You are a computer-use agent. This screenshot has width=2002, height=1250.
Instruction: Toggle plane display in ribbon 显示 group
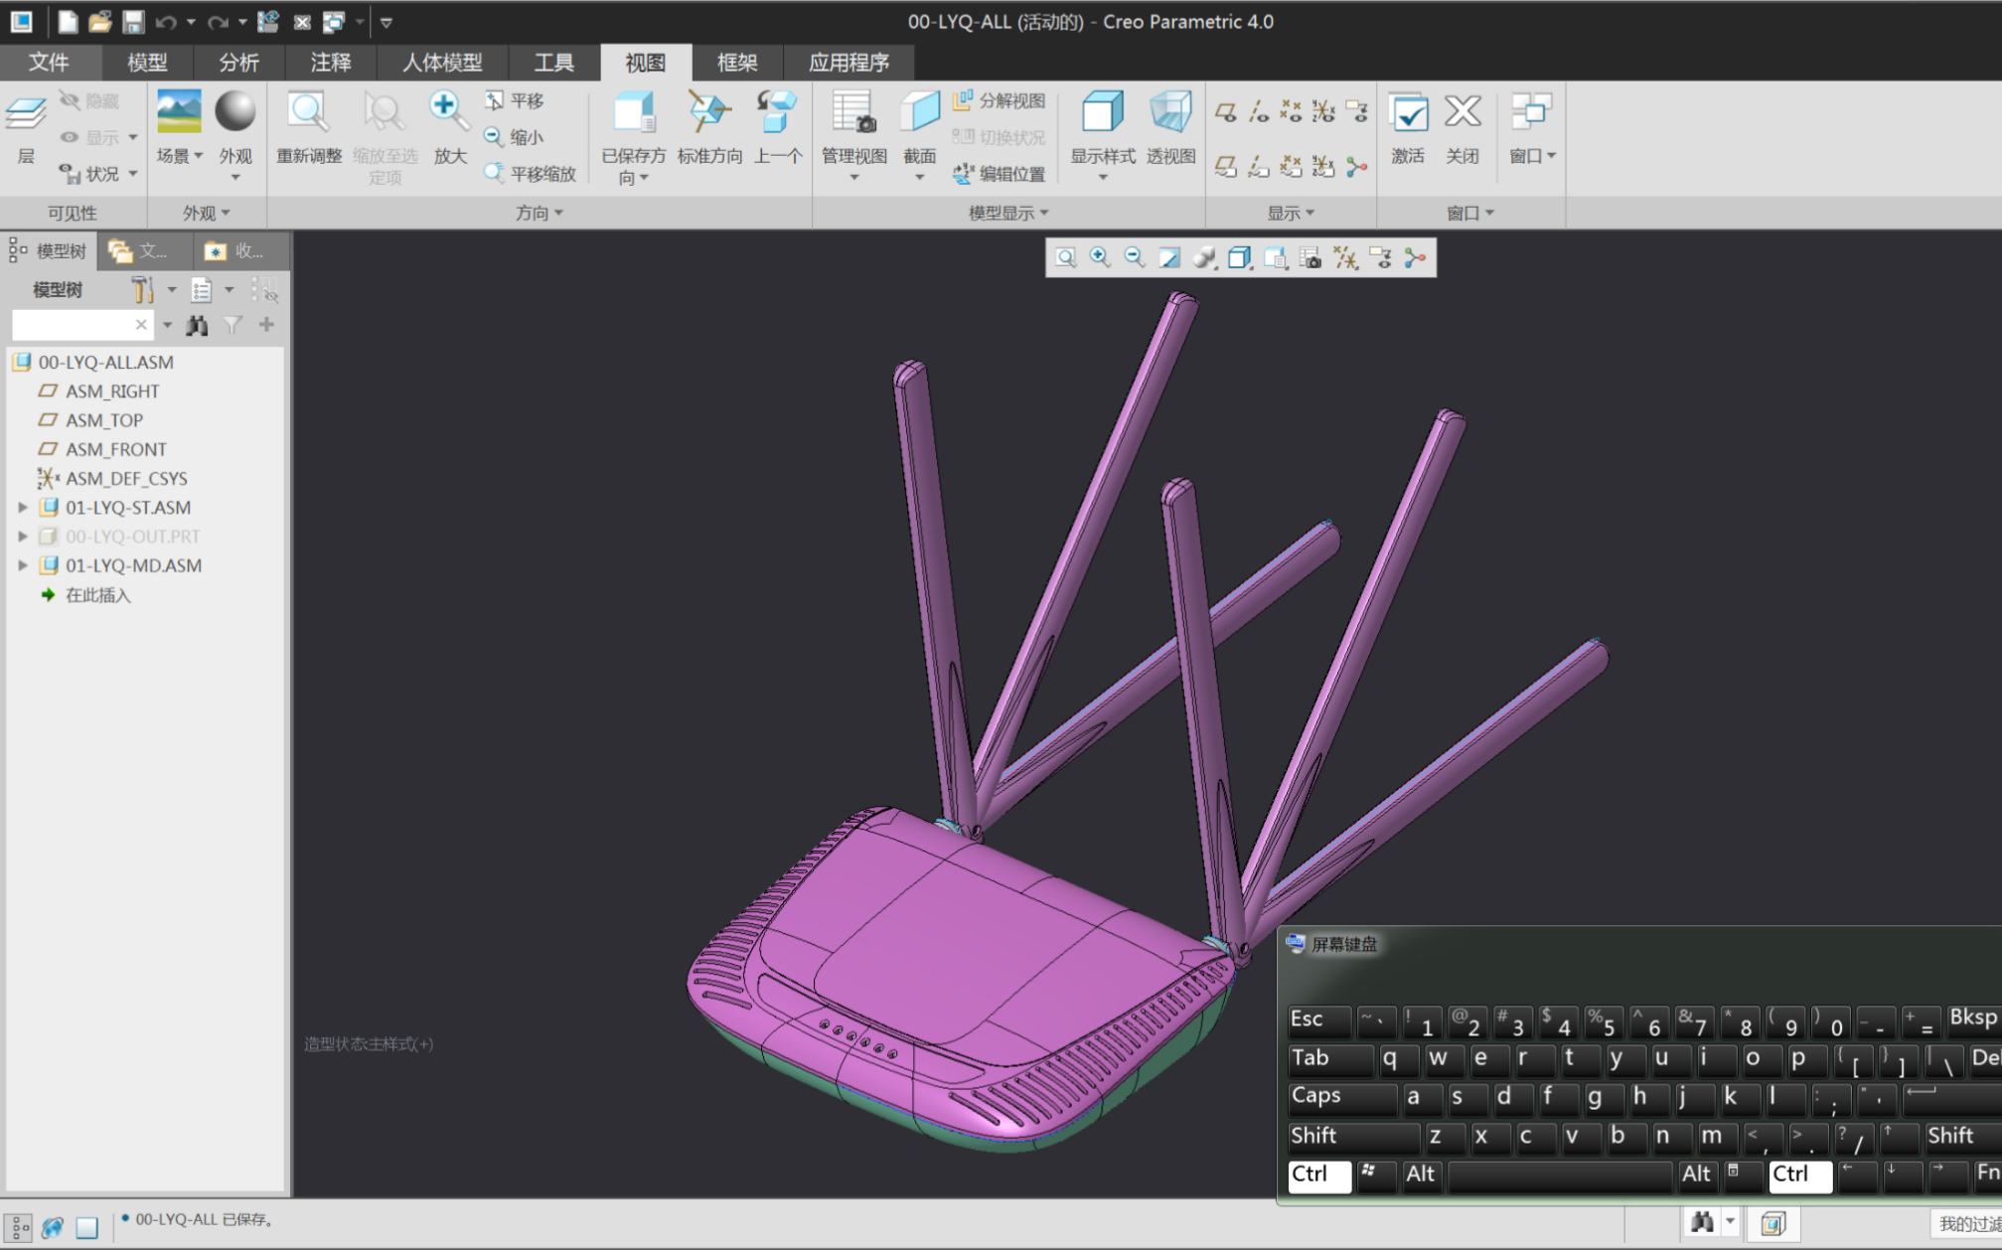(x=1226, y=111)
